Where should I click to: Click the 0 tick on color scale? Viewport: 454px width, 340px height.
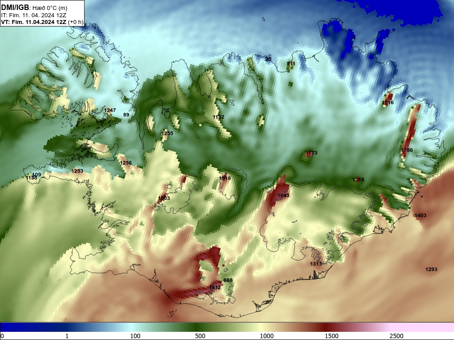pyautogui.click(x=3, y=336)
